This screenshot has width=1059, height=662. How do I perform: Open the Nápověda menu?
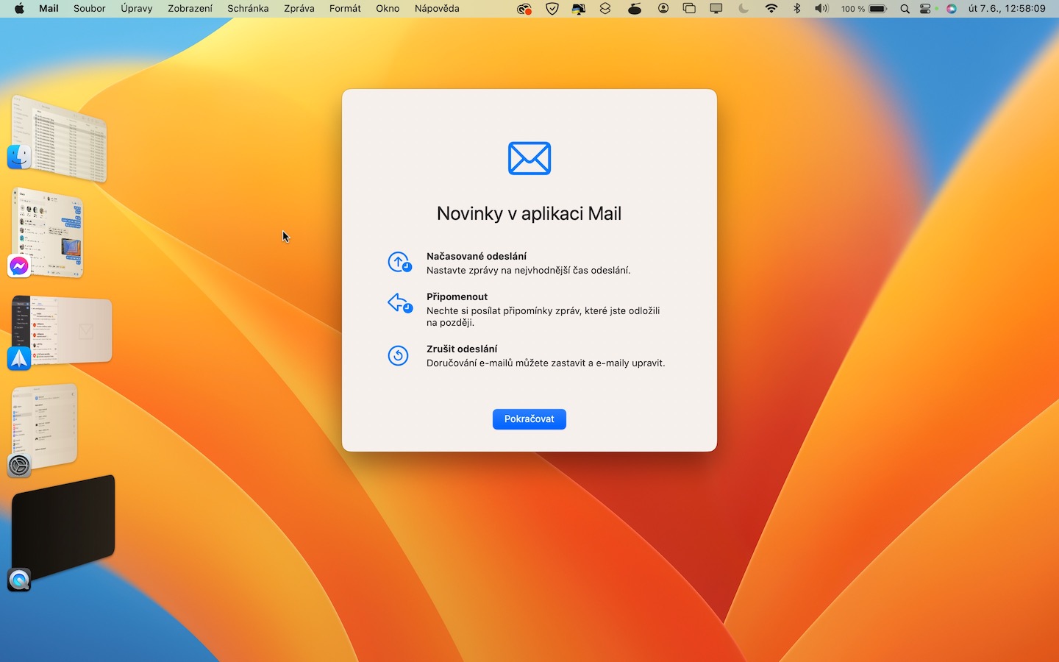(x=437, y=9)
